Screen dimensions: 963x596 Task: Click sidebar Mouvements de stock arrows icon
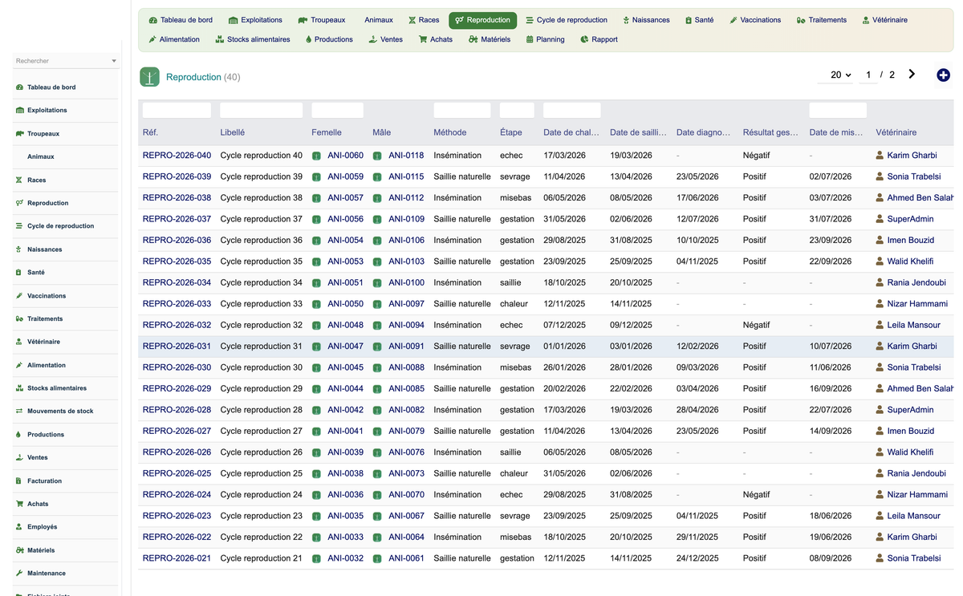pyautogui.click(x=19, y=411)
